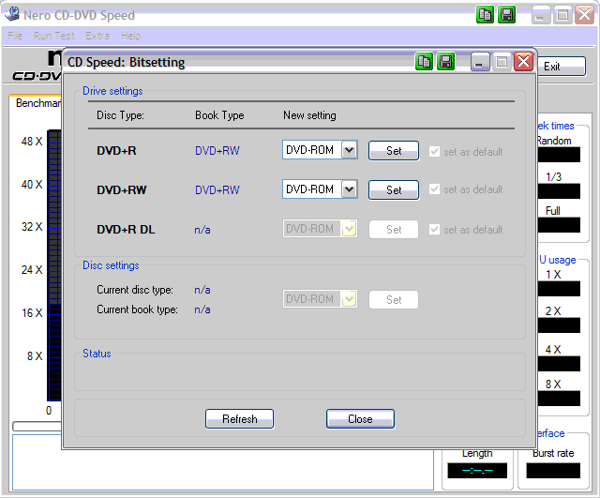The height and width of the screenshot is (498, 600).
Task: Click the DVD+RW book type value in DVD+RW row
Action: point(217,190)
